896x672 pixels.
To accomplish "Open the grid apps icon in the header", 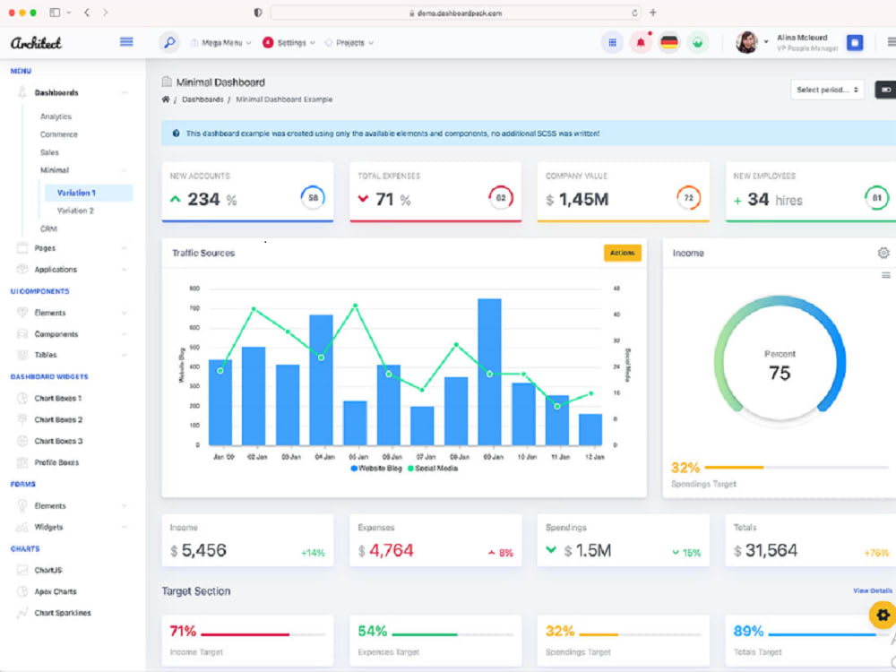I will point(612,42).
